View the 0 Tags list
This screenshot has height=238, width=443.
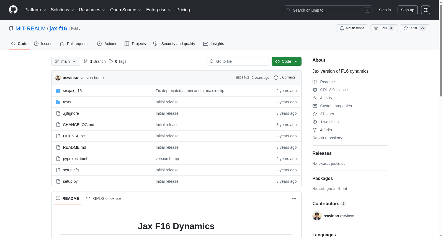click(x=118, y=61)
